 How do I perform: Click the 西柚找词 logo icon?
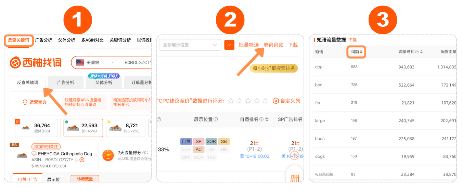[15, 63]
